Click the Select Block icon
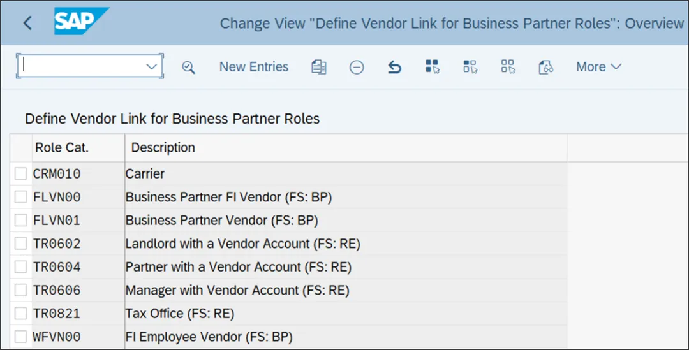Image resolution: width=689 pixels, height=350 pixels. pyautogui.click(x=470, y=67)
